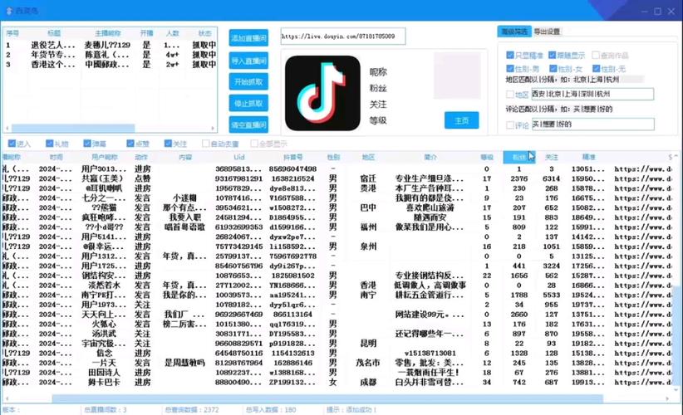Click the 主播昵称 header in live-room list
The height and width of the screenshot is (415, 683).
coord(107,33)
